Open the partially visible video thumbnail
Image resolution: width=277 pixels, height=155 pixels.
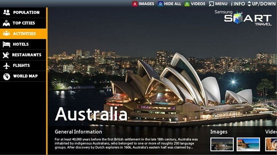(x=271, y=144)
